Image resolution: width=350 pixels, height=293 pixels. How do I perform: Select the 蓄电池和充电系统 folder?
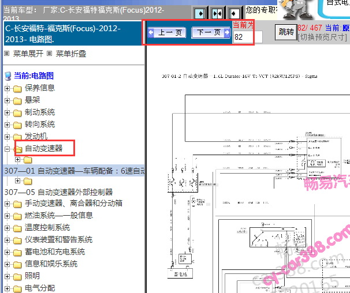point(55,251)
